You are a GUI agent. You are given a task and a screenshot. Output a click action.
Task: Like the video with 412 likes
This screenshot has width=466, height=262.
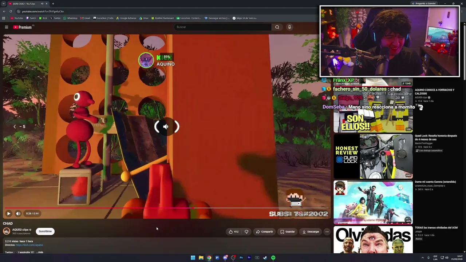click(233, 231)
